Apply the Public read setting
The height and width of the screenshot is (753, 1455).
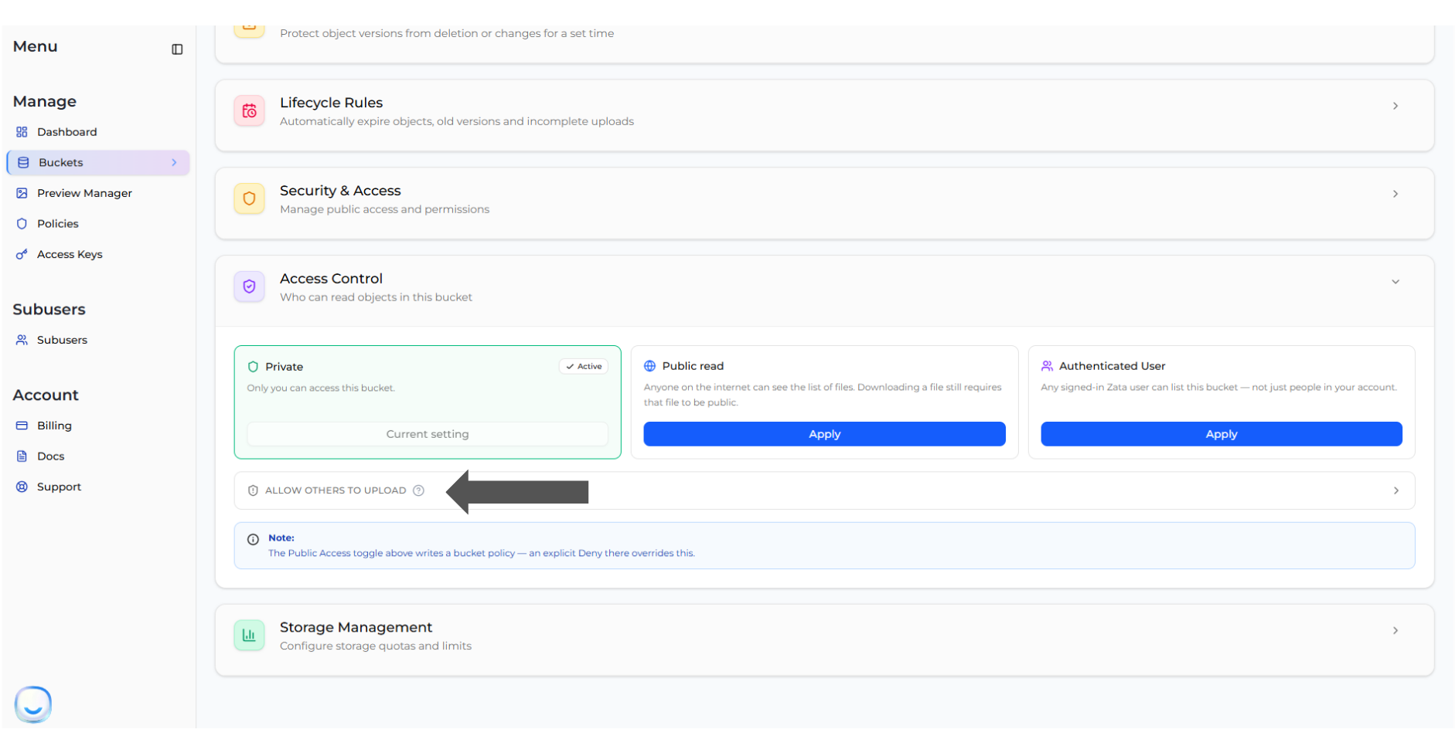coord(824,434)
